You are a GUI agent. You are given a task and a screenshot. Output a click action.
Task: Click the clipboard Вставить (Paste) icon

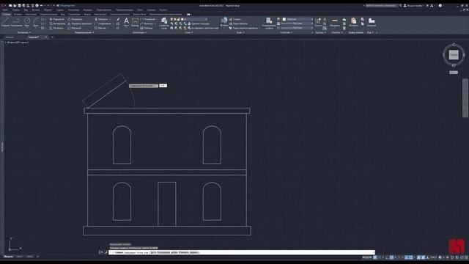tap(353, 22)
